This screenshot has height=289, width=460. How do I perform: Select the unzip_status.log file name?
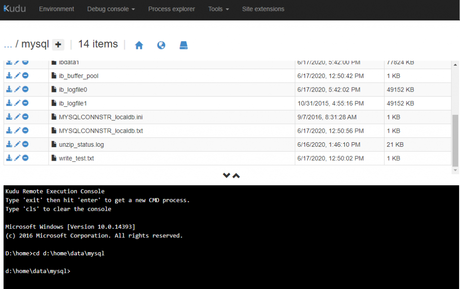pos(81,145)
